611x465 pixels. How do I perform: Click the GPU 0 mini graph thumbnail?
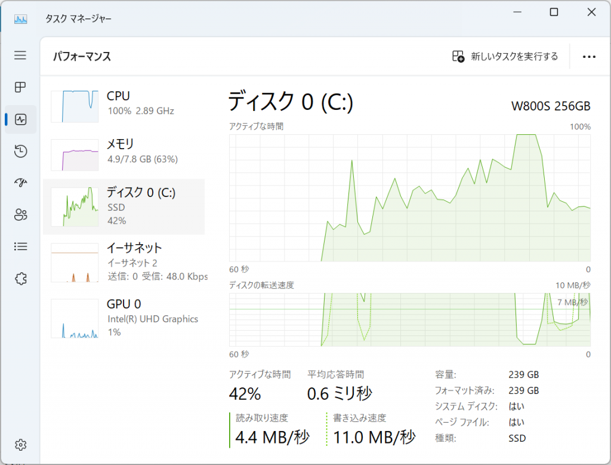pos(75,318)
